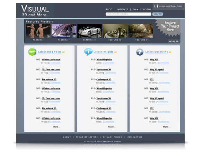Open the Feature V interior hall thumbnail

(141, 31)
